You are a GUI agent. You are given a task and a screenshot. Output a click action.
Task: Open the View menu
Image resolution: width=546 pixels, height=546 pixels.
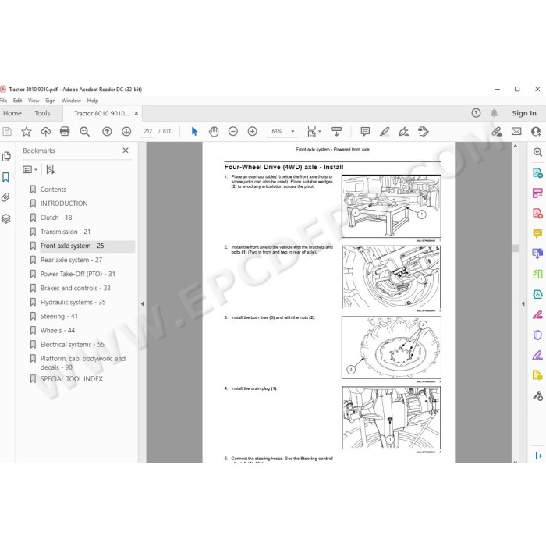[x=34, y=101]
